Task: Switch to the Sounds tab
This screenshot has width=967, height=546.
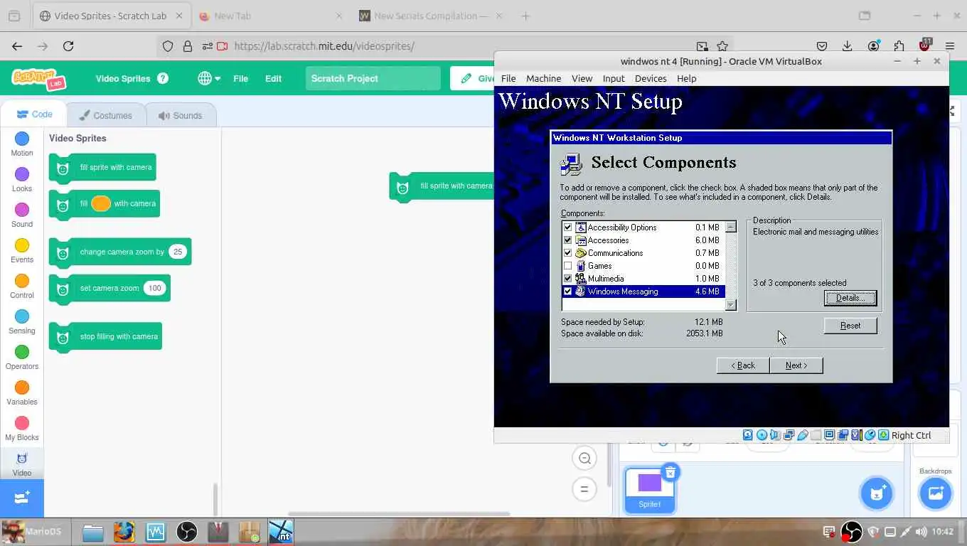Action: click(181, 115)
